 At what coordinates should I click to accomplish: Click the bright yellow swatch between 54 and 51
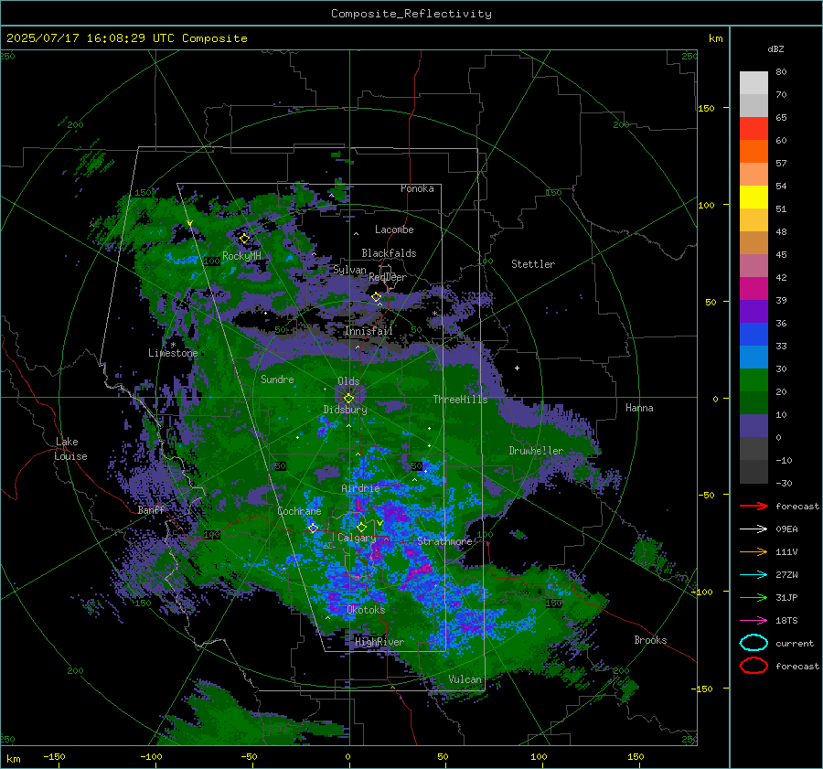coord(754,198)
